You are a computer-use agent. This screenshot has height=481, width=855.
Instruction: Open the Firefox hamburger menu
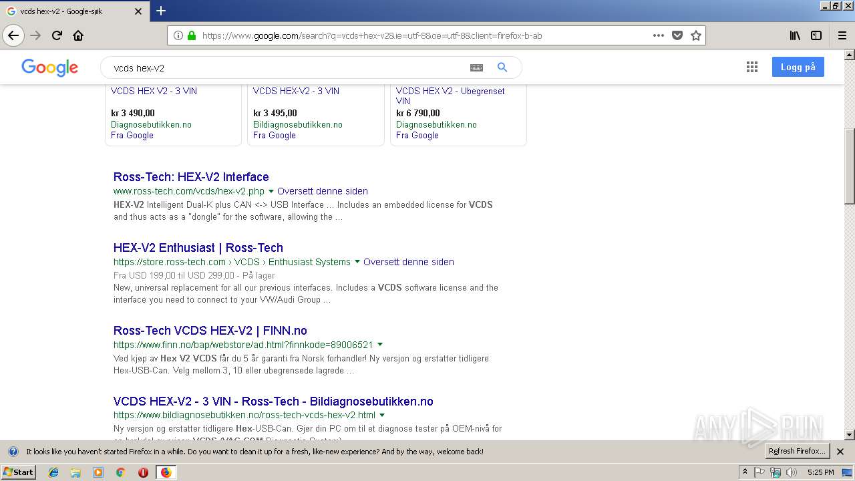pos(842,35)
